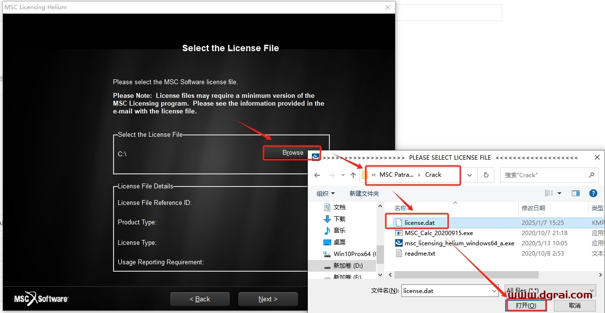This screenshot has width=605, height=313.
Task: Select the Crack segment in the address path
Action: coord(433,175)
